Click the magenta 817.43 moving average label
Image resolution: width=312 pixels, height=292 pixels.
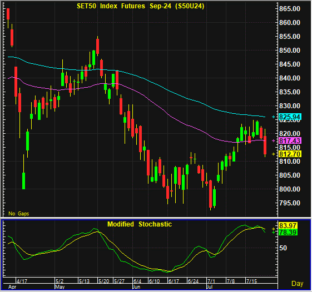[290, 140]
